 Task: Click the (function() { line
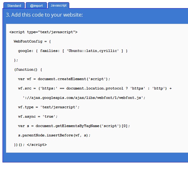(28, 69)
